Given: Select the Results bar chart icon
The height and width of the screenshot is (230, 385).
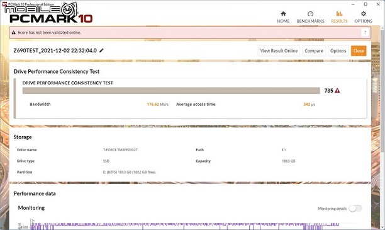Looking at the screenshot, I should pos(339,14).
